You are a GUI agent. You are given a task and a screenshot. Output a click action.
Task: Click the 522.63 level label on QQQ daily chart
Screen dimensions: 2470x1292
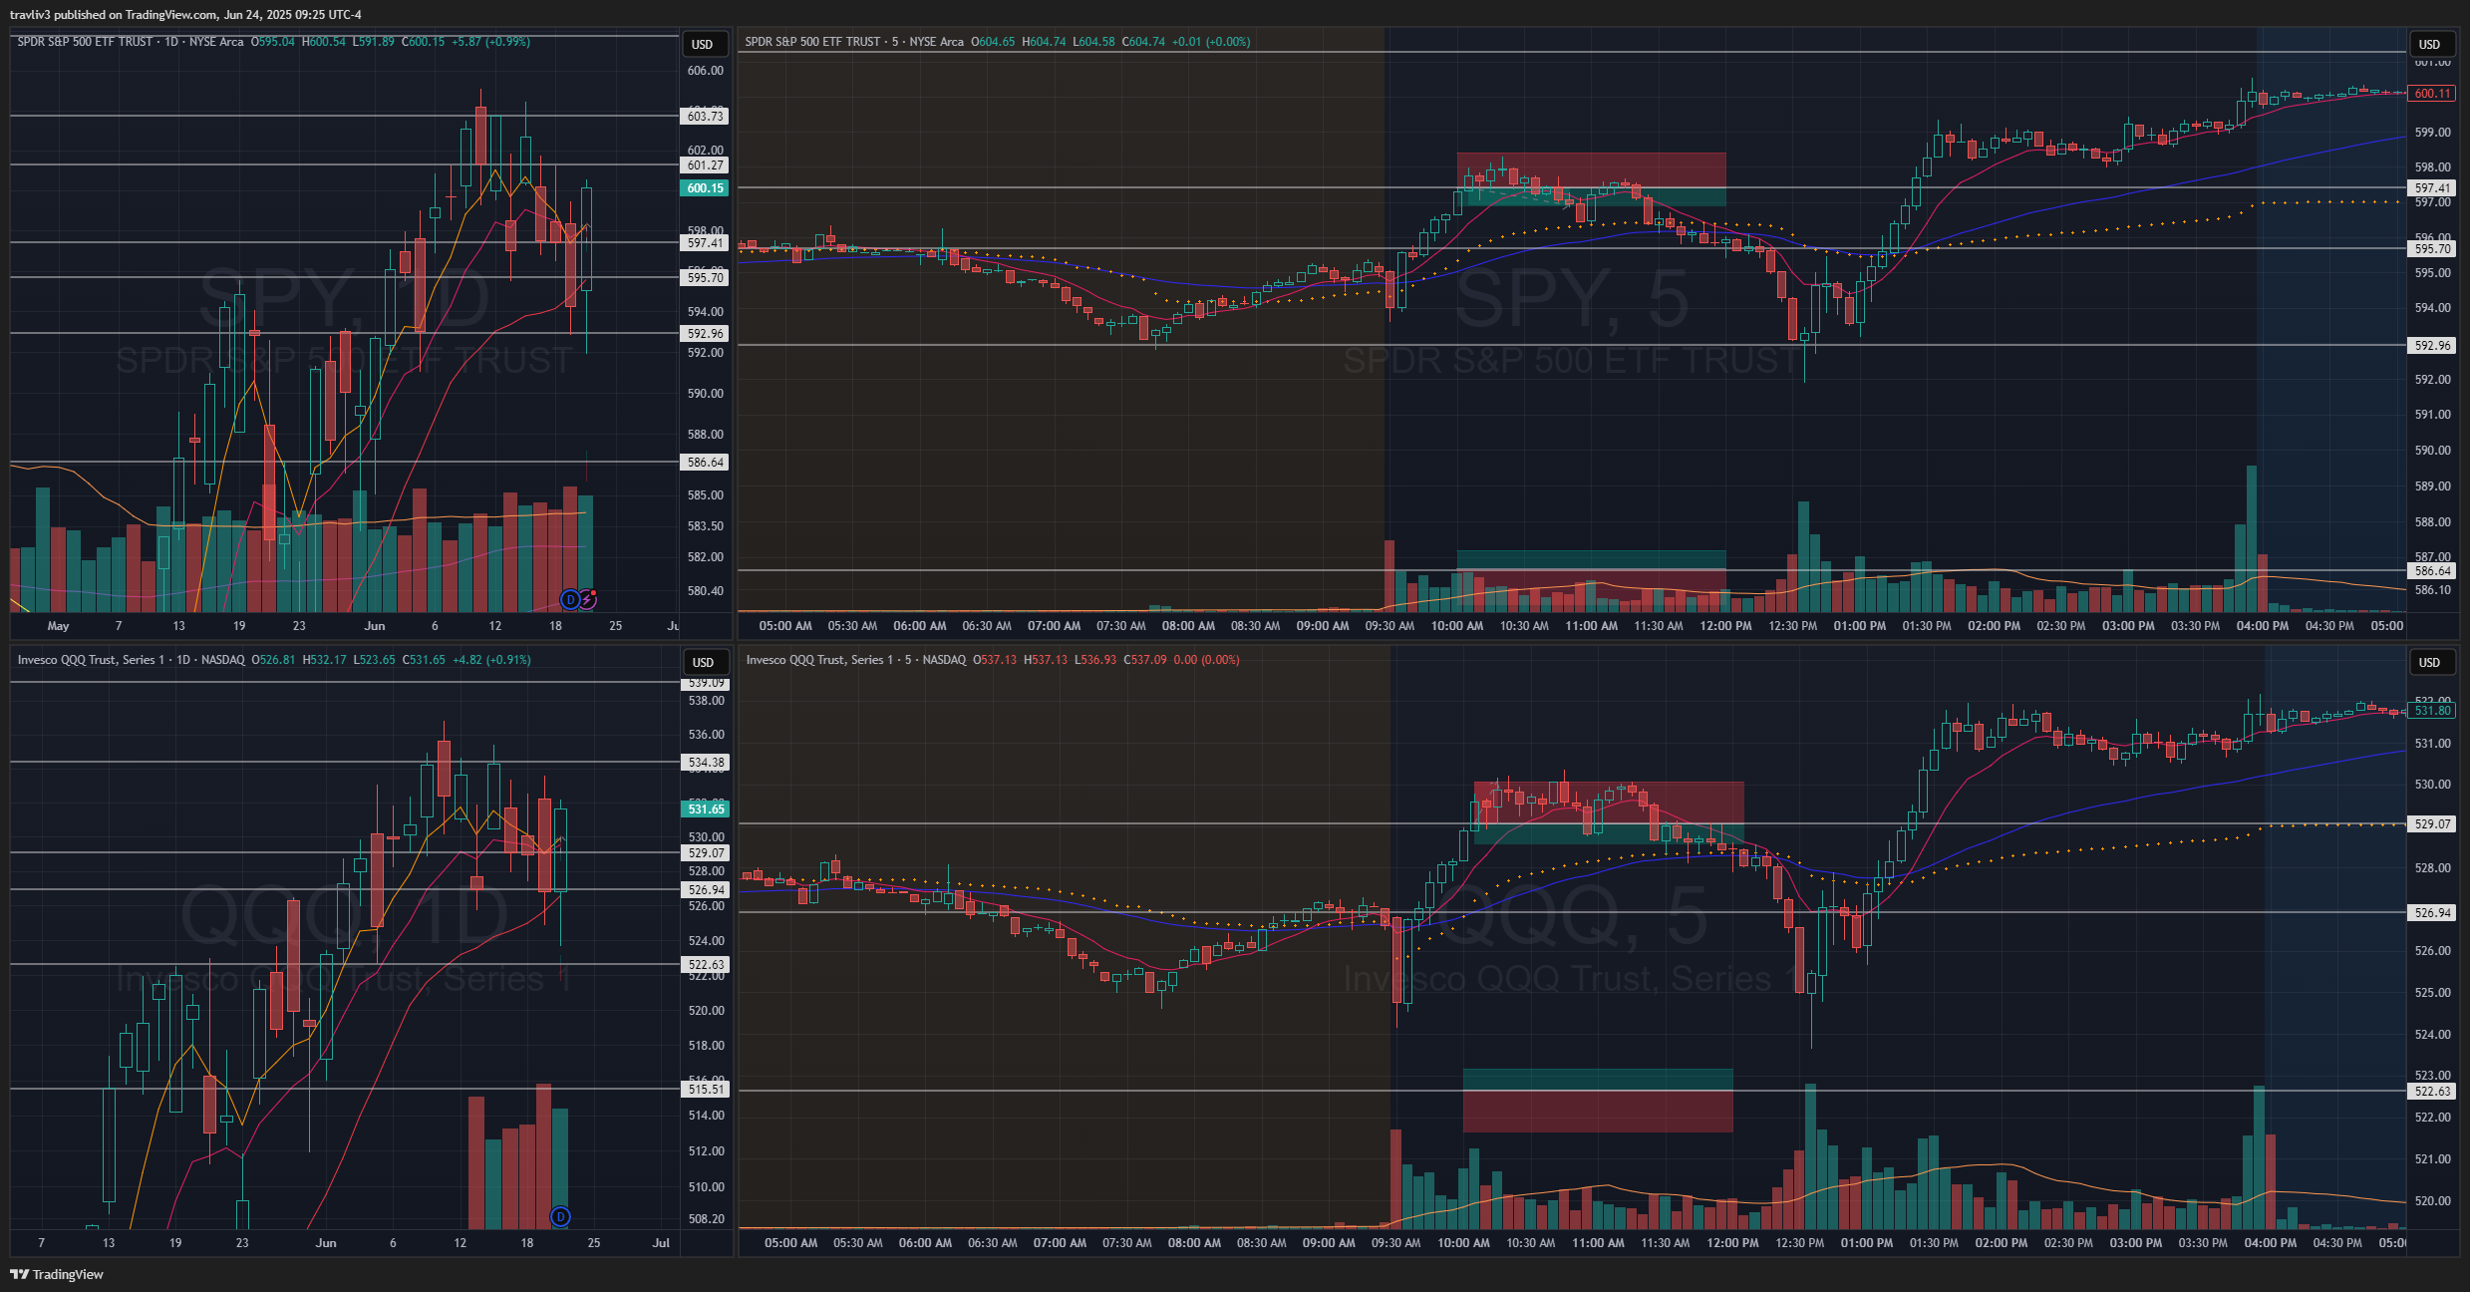[706, 965]
